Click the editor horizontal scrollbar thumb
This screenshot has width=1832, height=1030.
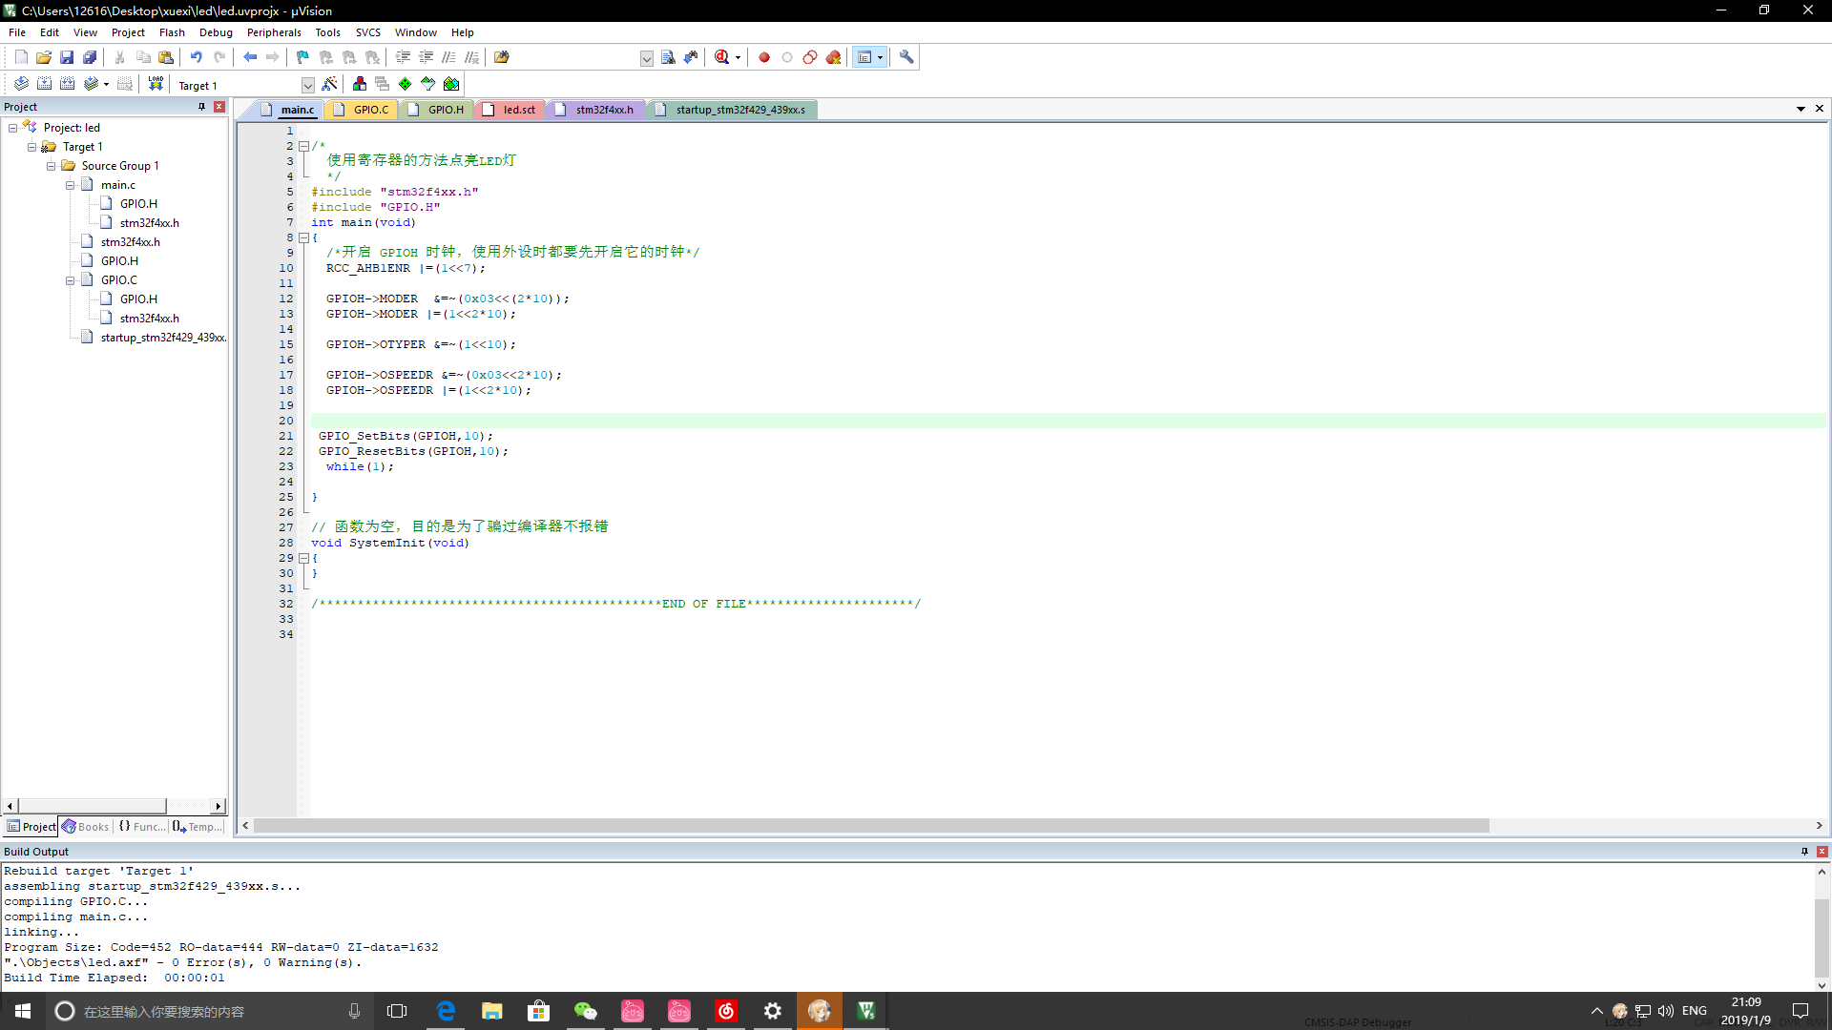coord(870,826)
